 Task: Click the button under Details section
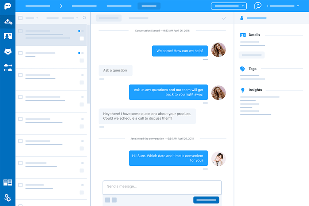[252, 55]
